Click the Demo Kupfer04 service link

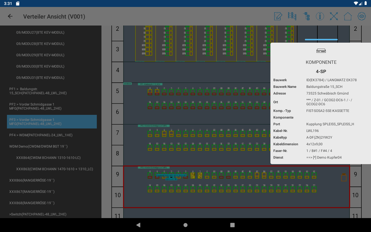[324, 157]
